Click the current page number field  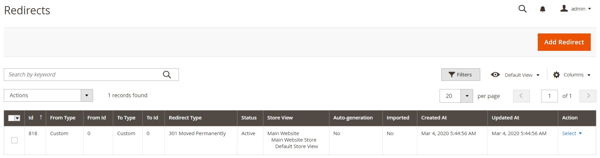coord(549,96)
